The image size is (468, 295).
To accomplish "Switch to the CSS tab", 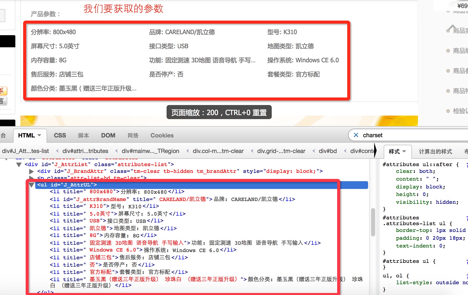I will click(60, 135).
